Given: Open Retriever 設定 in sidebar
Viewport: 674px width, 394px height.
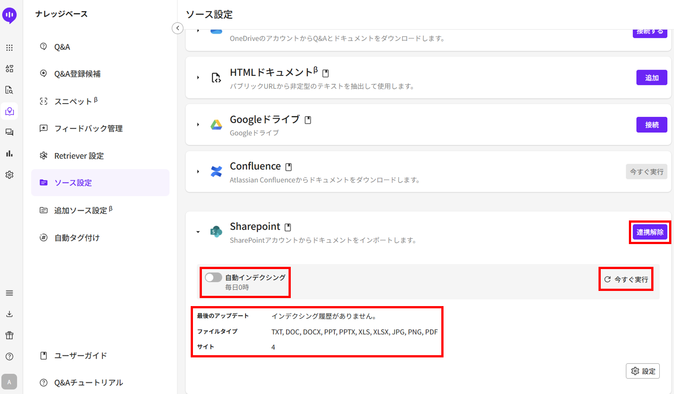Looking at the screenshot, I should (79, 156).
